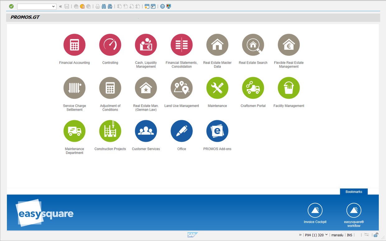This screenshot has height=241, width=386.
Task: Open Craftsmen Portal
Action: 253,88
